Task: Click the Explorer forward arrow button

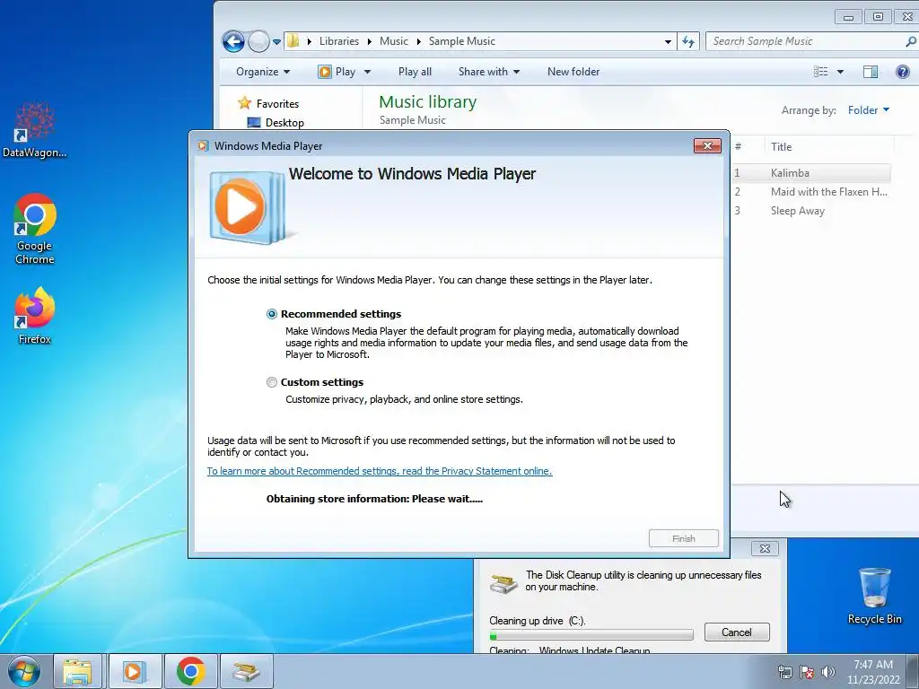Action: point(258,41)
